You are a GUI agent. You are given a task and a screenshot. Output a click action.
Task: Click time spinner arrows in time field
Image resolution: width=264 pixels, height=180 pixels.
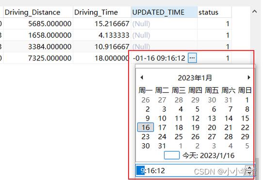pyautogui.click(x=249, y=170)
